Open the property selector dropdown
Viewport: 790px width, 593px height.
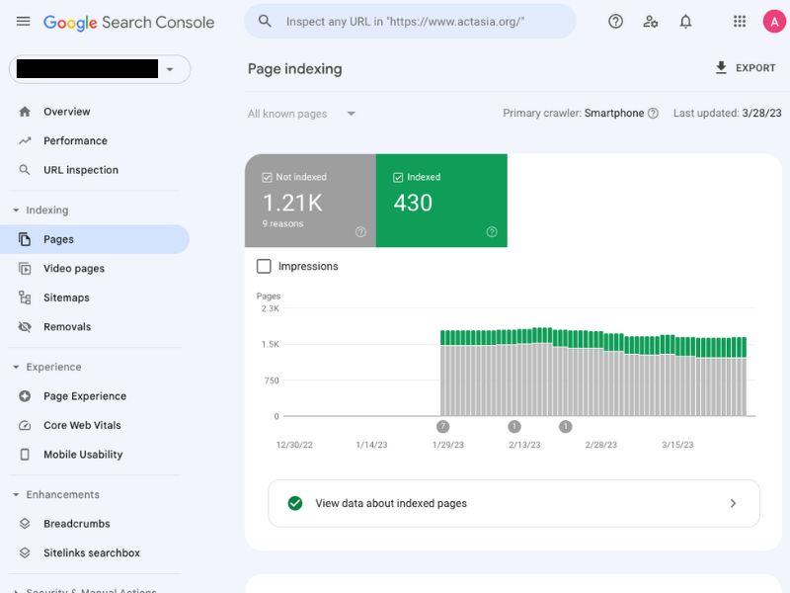(100, 69)
